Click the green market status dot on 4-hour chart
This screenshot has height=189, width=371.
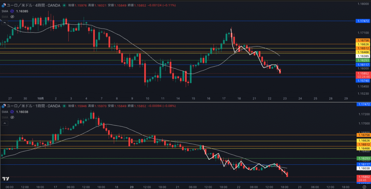(64, 5)
